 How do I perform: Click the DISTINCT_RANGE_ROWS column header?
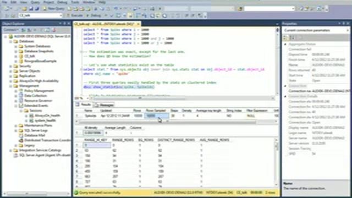[x=176, y=140]
